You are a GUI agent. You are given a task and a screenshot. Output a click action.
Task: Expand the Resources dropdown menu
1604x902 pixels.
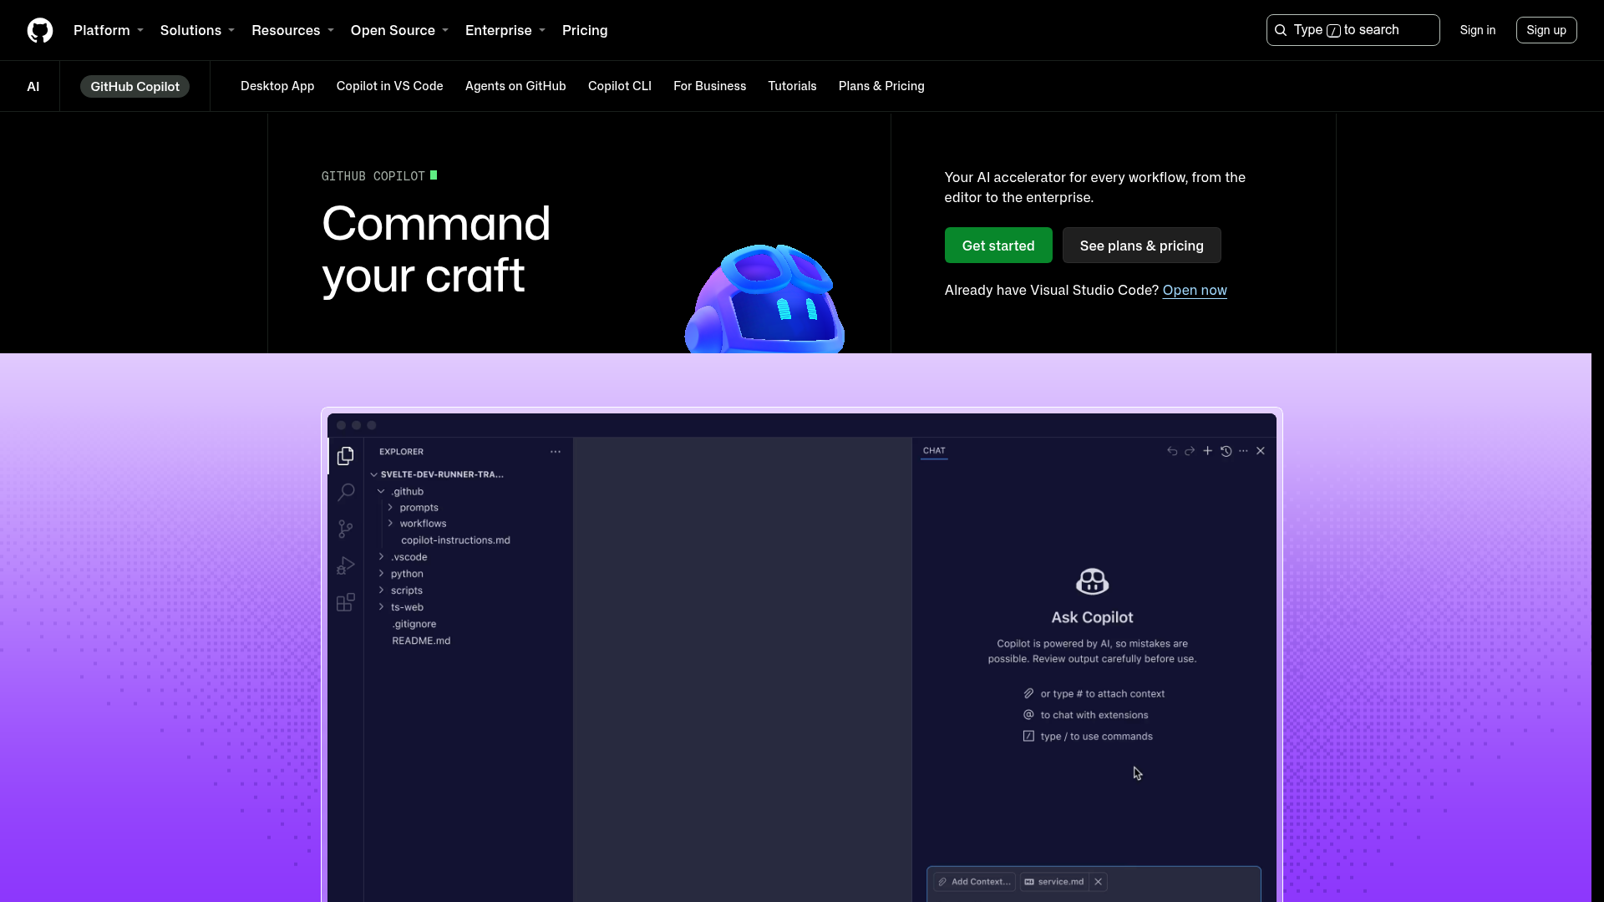pos(292,30)
